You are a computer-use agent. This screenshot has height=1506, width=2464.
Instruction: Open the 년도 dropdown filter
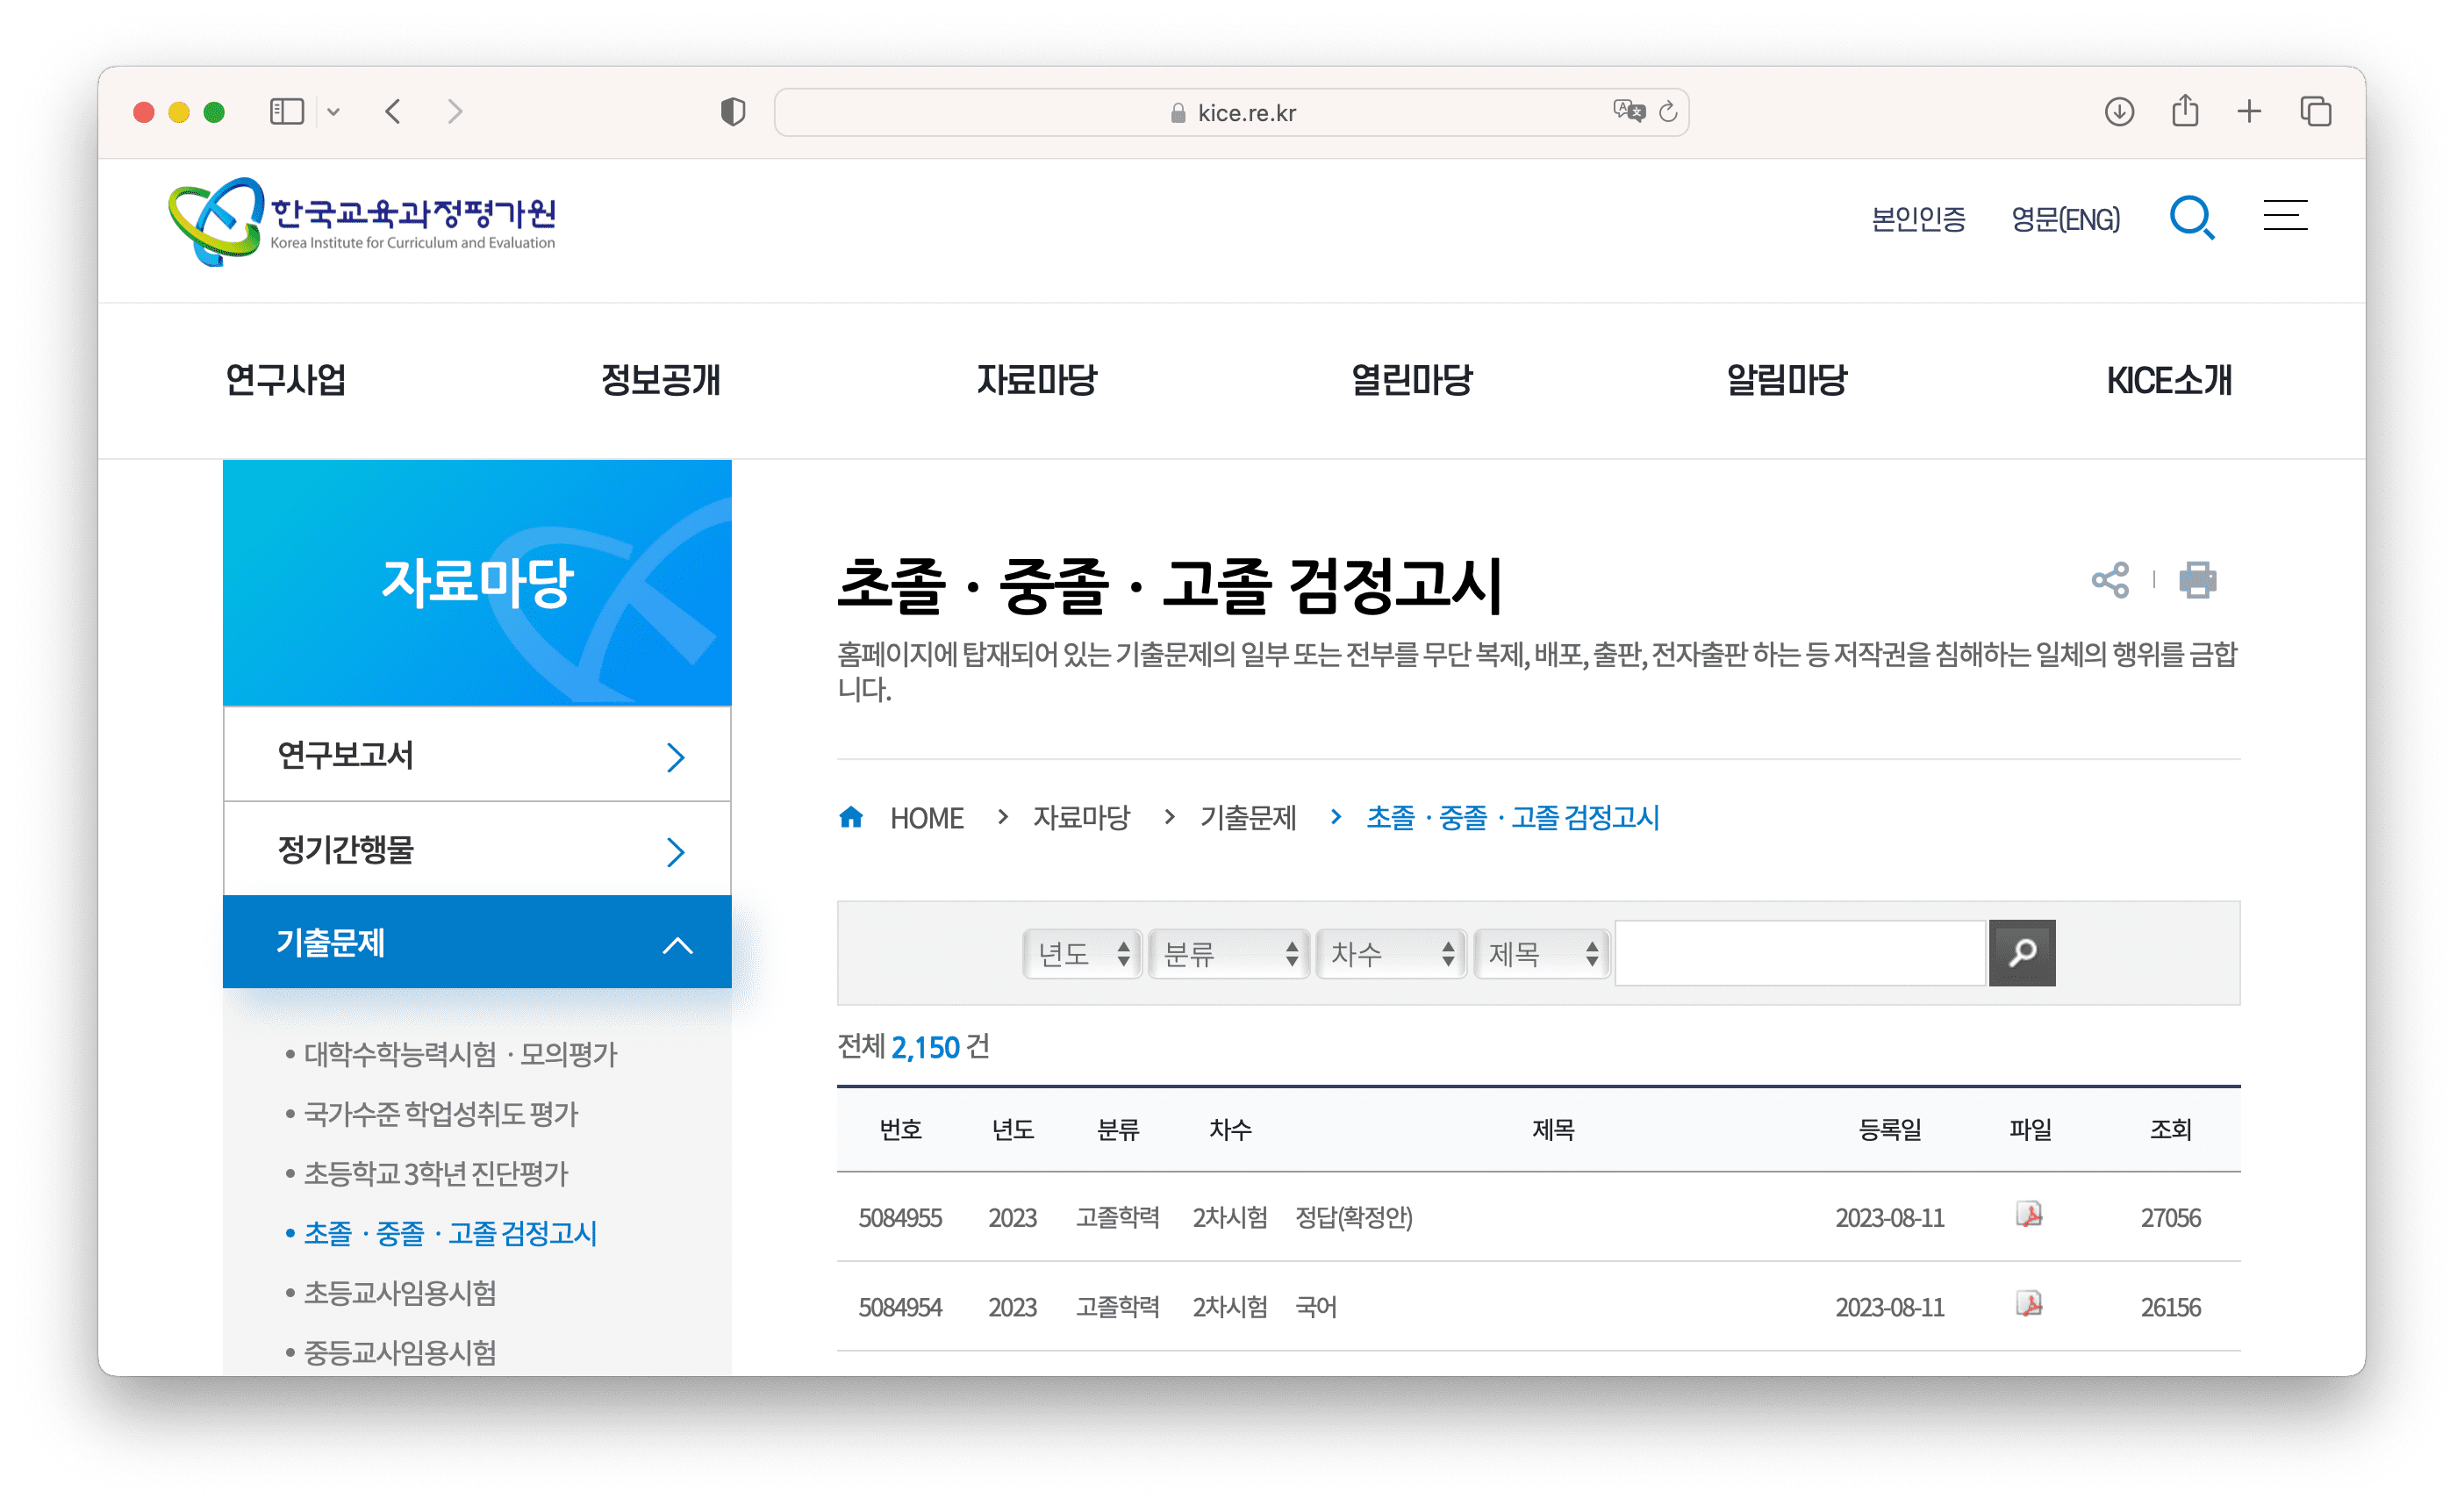[1082, 954]
